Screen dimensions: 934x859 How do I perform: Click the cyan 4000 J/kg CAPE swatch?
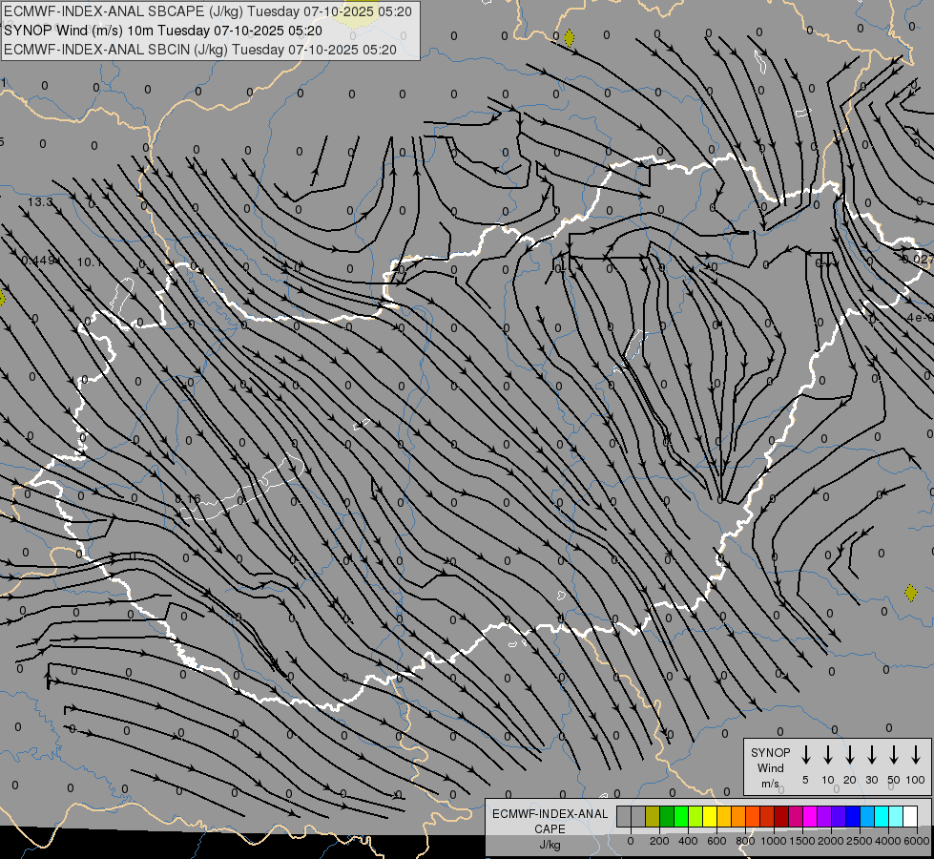(882, 816)
